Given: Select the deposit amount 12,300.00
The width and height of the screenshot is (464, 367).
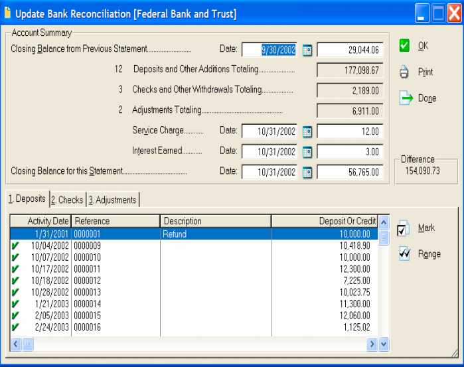Looking at the screenshot, I should [355, 269].
